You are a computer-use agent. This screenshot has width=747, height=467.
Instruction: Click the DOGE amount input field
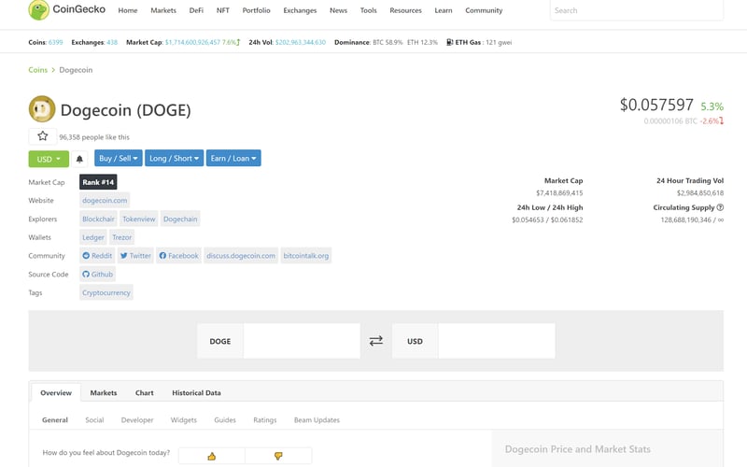tap(302, 341)
